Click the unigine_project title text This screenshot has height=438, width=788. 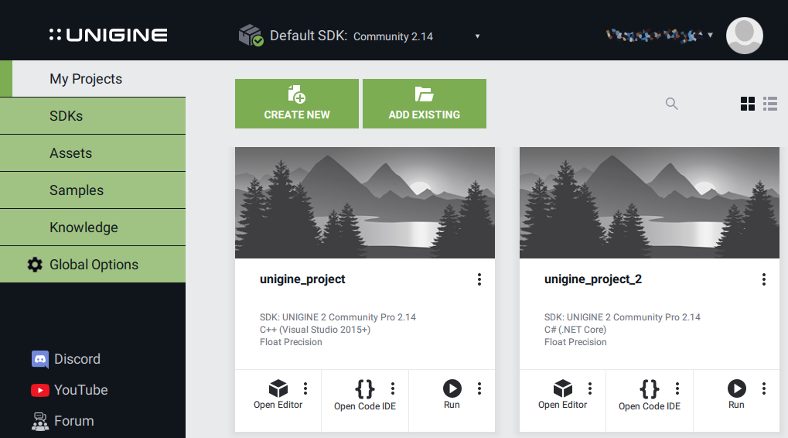point(302,279)
